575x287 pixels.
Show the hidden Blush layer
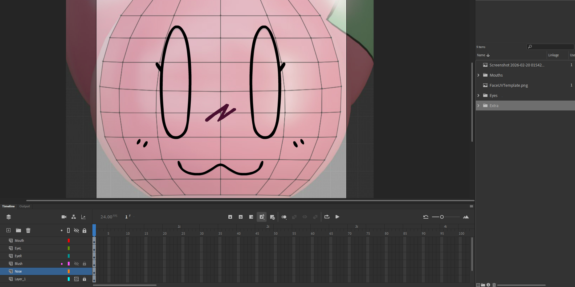76,264
